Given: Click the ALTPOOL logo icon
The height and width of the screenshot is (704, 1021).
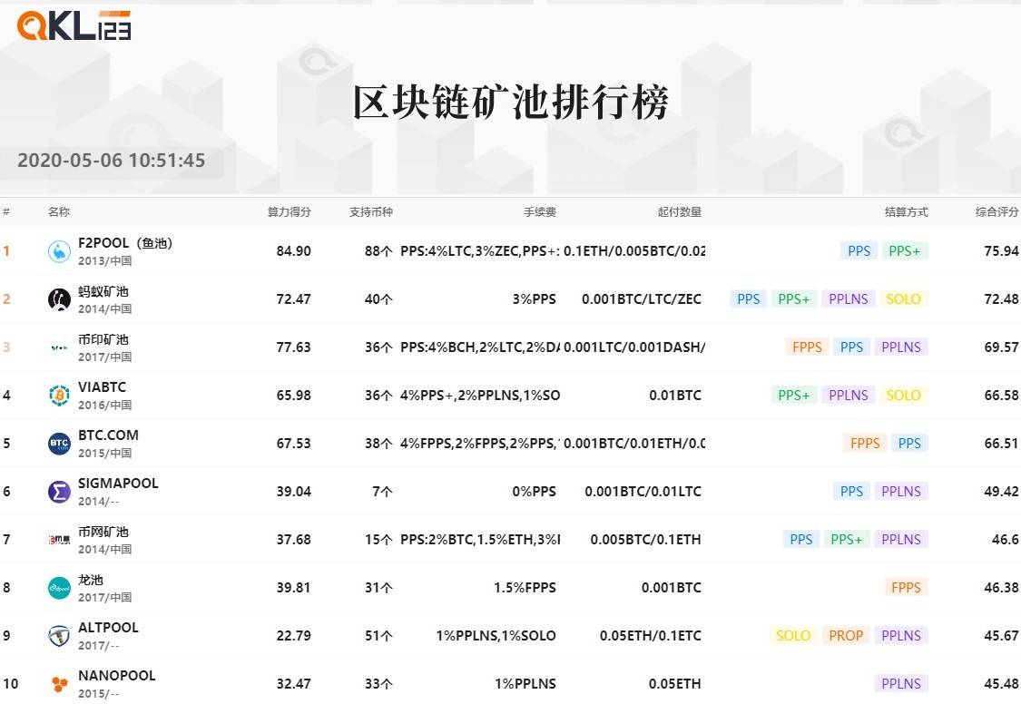Looking at the screenshot, I should tap(59, 636).
